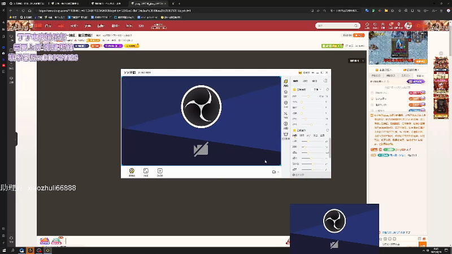This screenshot has width=452, height=254.
Task: Adjust the topmost slider in YY beauty panel
Action: [x=308, y=96]
